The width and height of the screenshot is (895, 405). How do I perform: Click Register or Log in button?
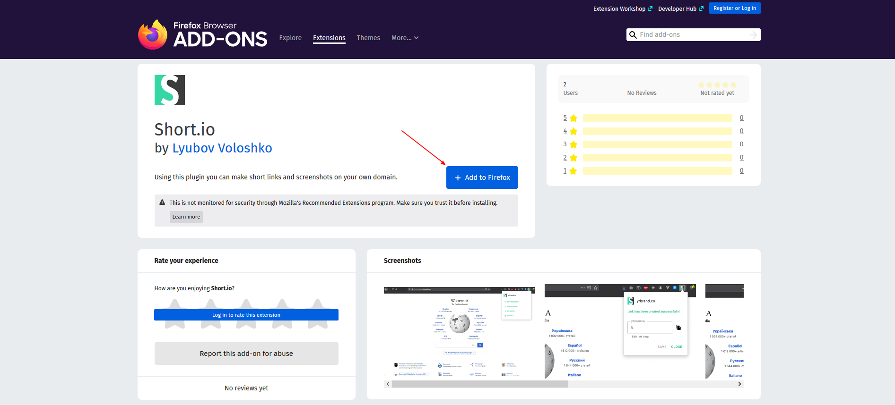[734, 8]
